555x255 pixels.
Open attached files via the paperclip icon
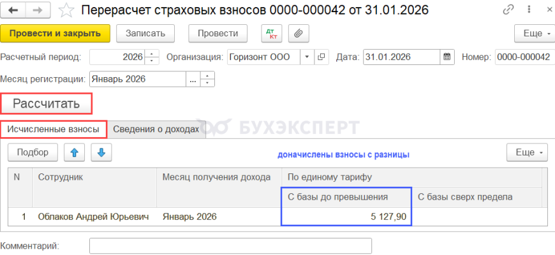tap(299, 33)
